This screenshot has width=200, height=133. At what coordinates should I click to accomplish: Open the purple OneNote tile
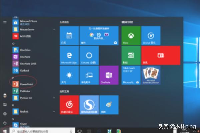[109, 75]
